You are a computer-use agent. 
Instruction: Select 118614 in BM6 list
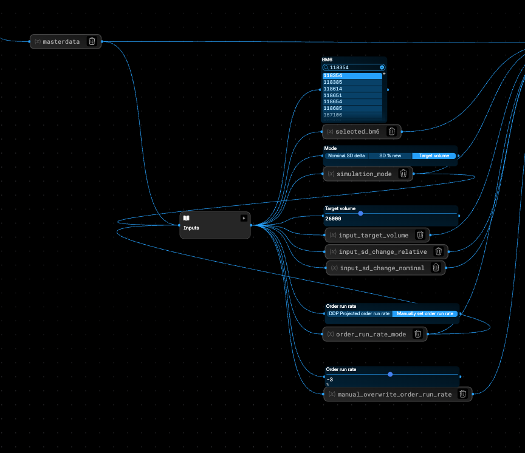(x=352, y=89)
